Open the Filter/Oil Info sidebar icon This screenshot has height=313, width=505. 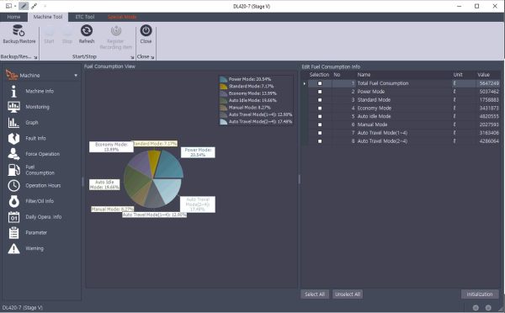point(13,201)
